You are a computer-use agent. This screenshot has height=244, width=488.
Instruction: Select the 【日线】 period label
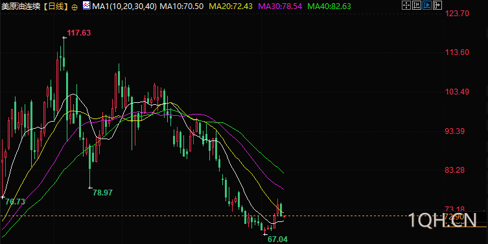point(56,6)
